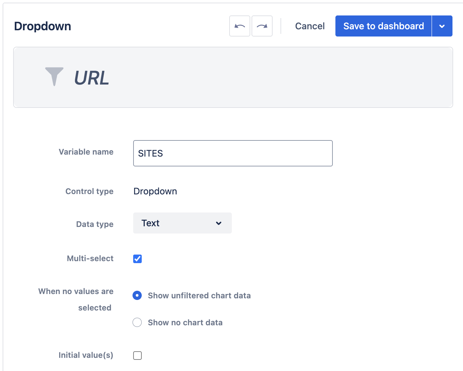
Task: Click the URL control title text
Action: (x=92, y=78)
